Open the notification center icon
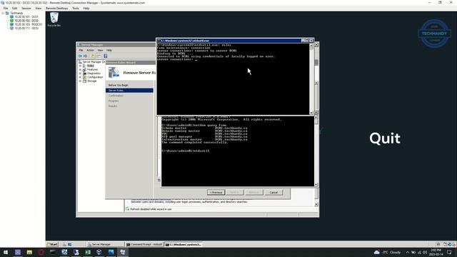 [x=449, y=252]
